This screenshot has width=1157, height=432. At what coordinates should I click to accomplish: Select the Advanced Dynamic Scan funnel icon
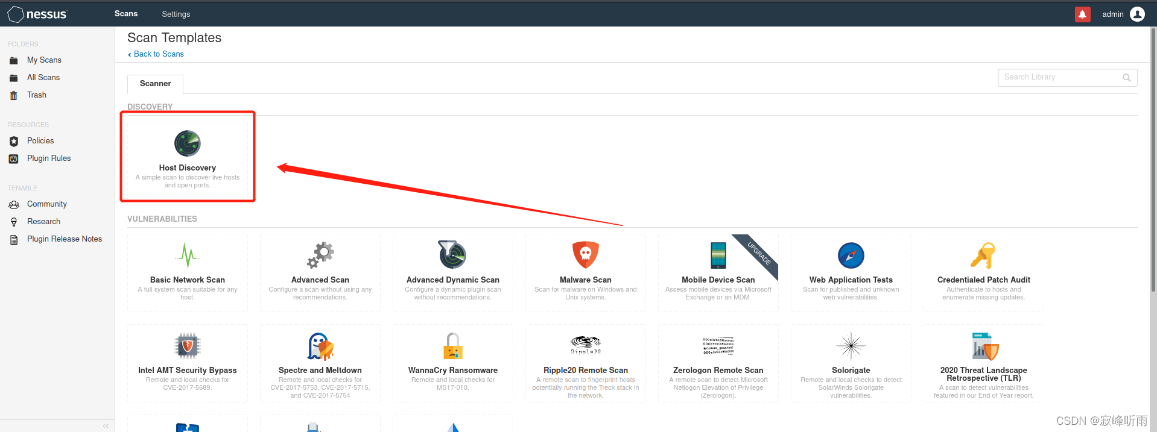[x=452, y=254]
